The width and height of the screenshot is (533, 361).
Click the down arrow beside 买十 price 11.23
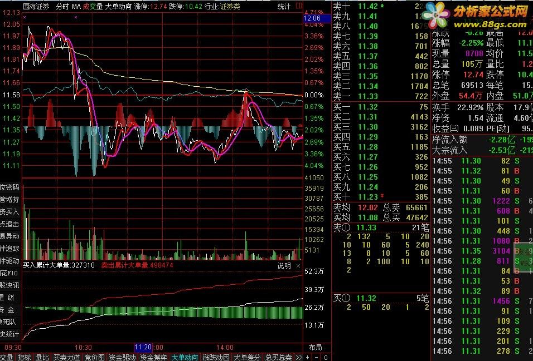click(x=382, y=196)
